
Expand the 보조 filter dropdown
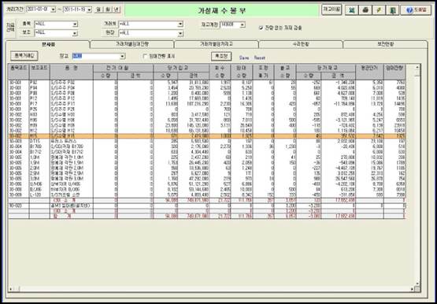coord(75,33)
